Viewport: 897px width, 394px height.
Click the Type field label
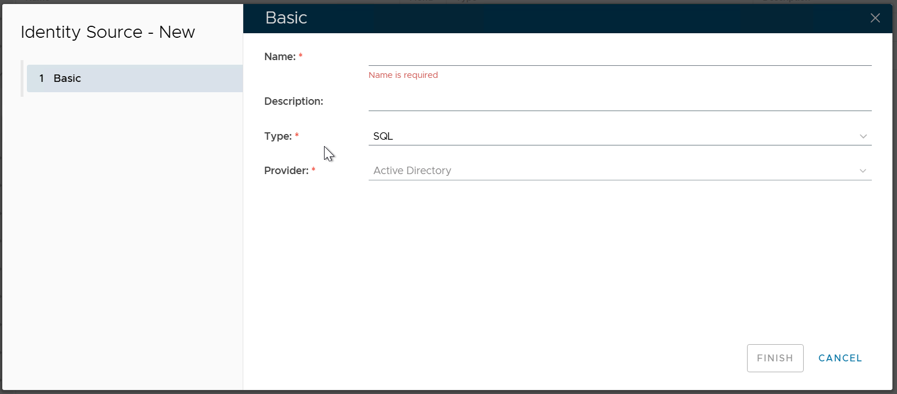pyautogui.click(x=278, y=136)
